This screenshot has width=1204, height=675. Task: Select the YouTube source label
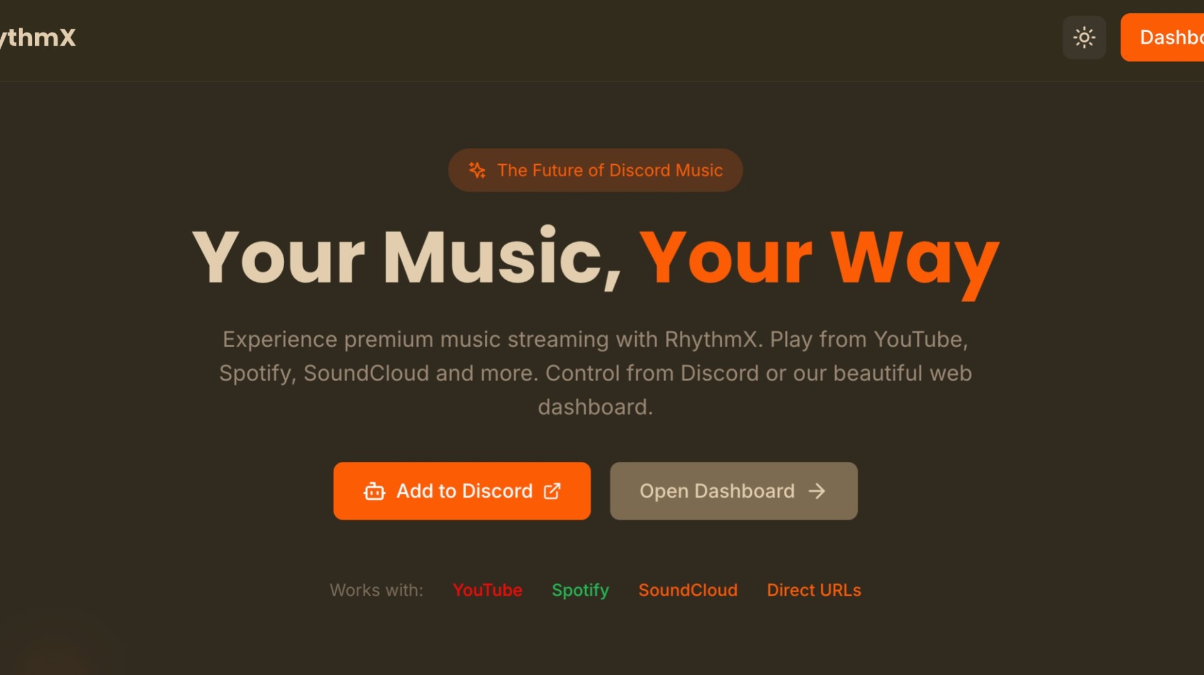pyautogui.click(x=487, y=590)
